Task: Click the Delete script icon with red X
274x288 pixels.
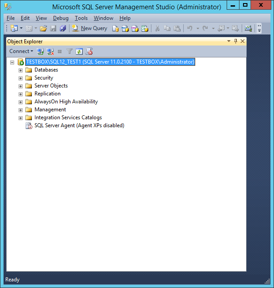Action: pyautogui.click(x=89, y=51)
